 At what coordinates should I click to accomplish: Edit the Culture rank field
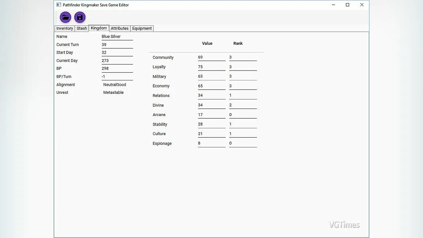click(243, 134)
